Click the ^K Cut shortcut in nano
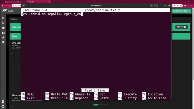The height and width of the screenshot is (109, 194). tap(99, 94)
